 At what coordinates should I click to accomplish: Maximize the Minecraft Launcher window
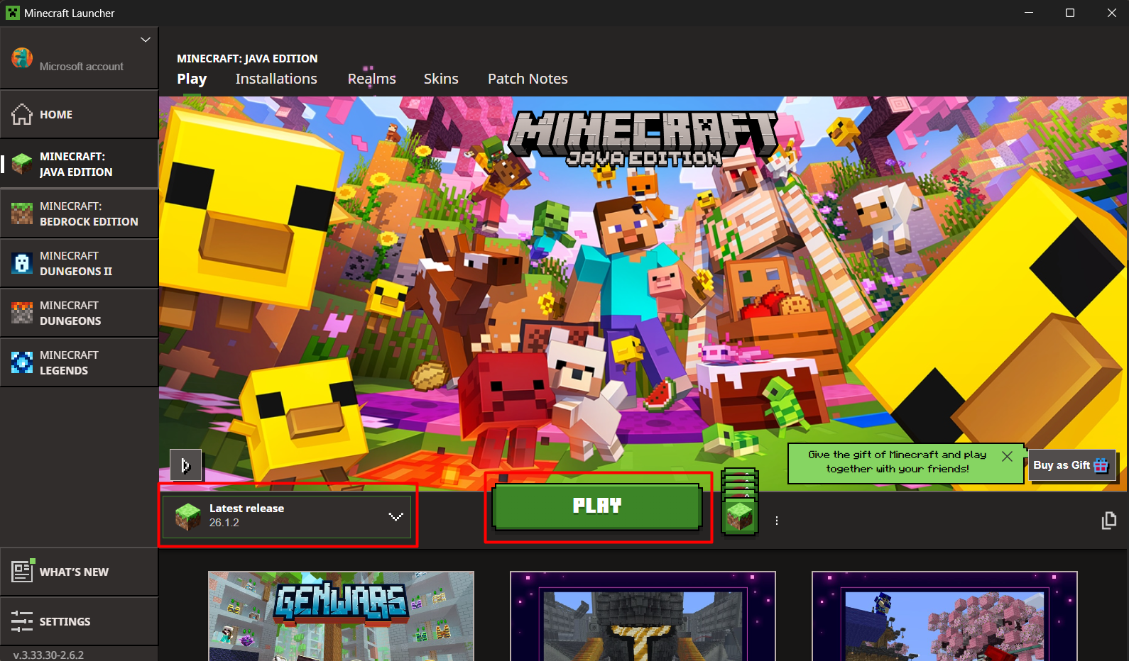[1070, 13]
